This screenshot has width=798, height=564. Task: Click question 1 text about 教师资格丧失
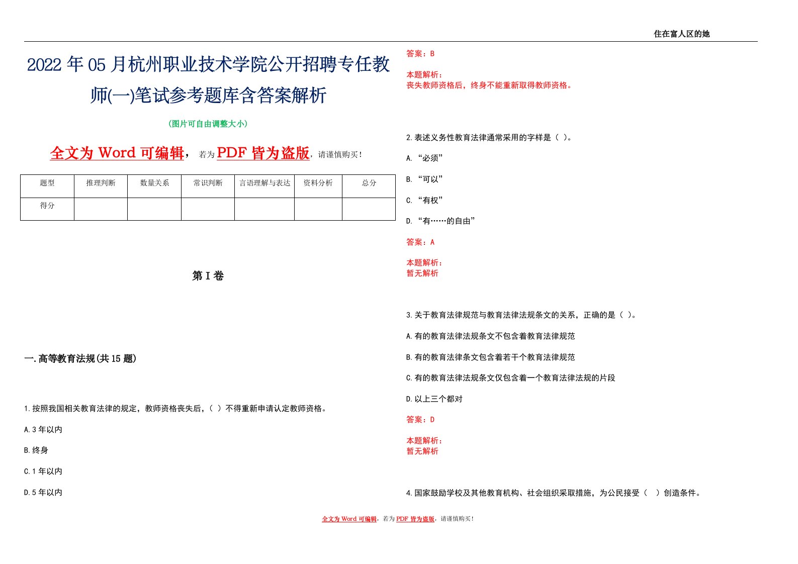176,408
